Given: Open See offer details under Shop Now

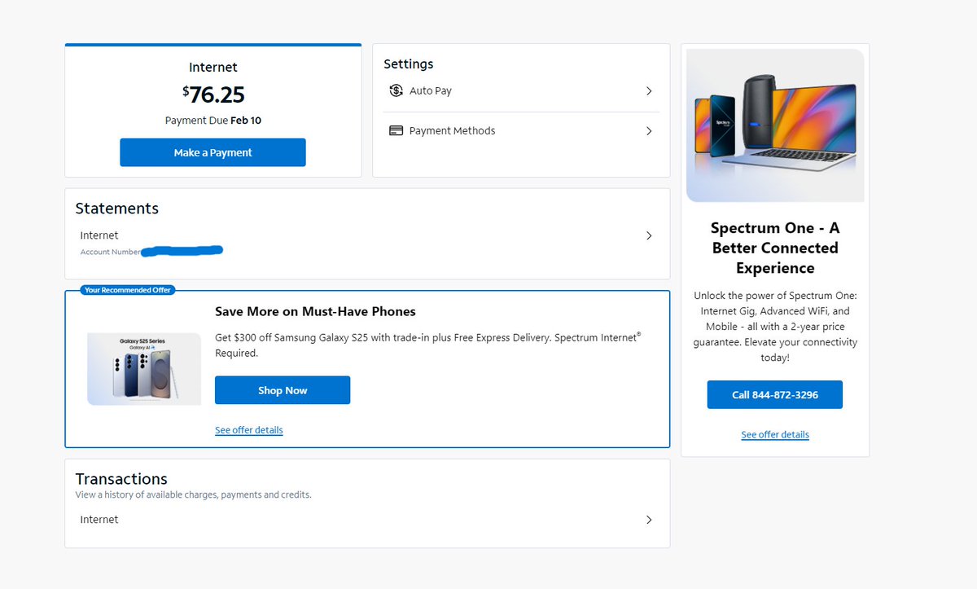Looking at the screenshot, I should pyautogui.click(x=249, y=430).
